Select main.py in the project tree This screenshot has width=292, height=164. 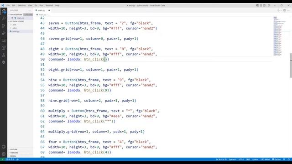(x=16, y=31)
